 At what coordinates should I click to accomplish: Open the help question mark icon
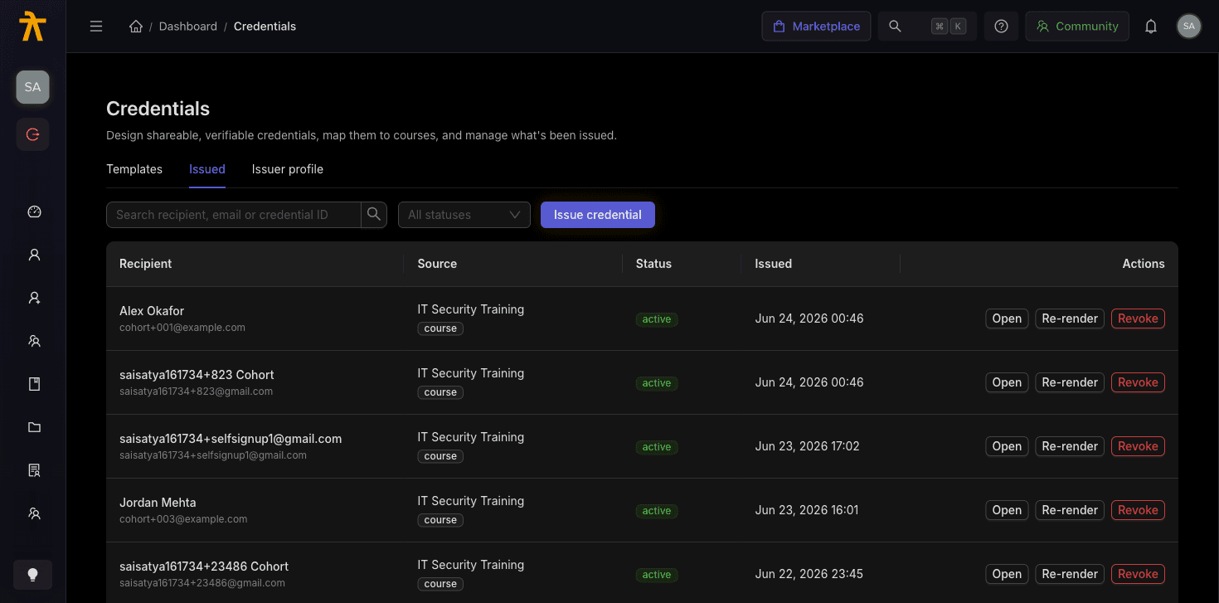1001,27
